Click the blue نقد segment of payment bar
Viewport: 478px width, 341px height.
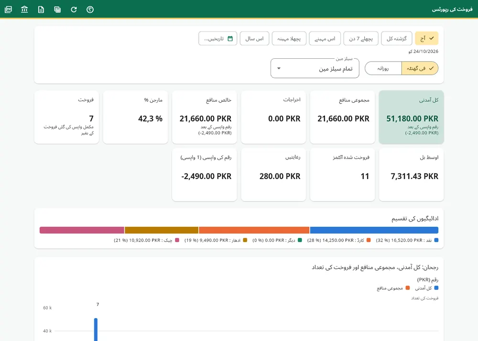[374, 230]
